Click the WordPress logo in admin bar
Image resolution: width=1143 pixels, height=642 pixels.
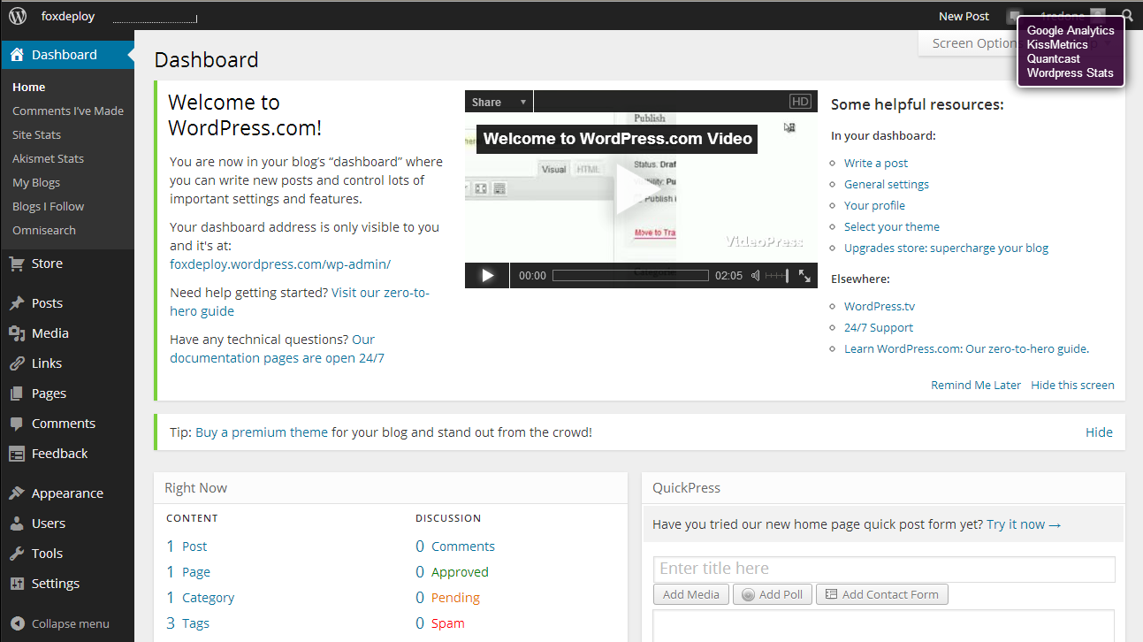point(18,16)
